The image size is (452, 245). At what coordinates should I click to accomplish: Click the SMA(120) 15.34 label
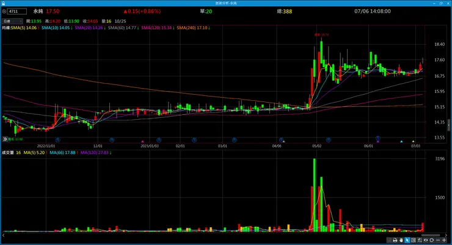(156, 28)
